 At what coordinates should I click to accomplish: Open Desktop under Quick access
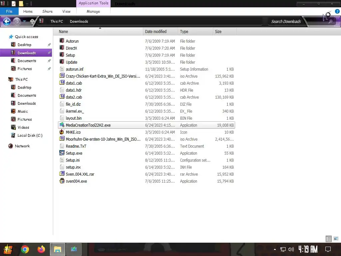(24, 45)
